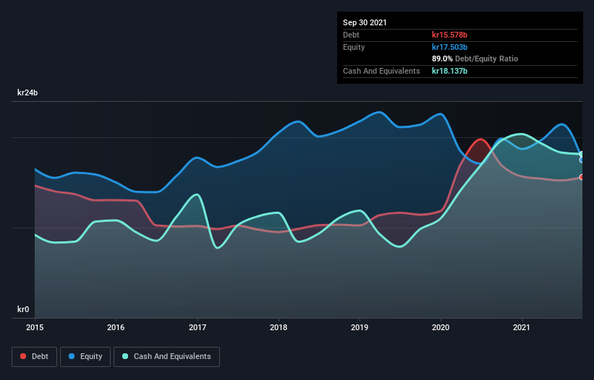Toggle Cash And Equivalents legend button

(x=166, y=357)
